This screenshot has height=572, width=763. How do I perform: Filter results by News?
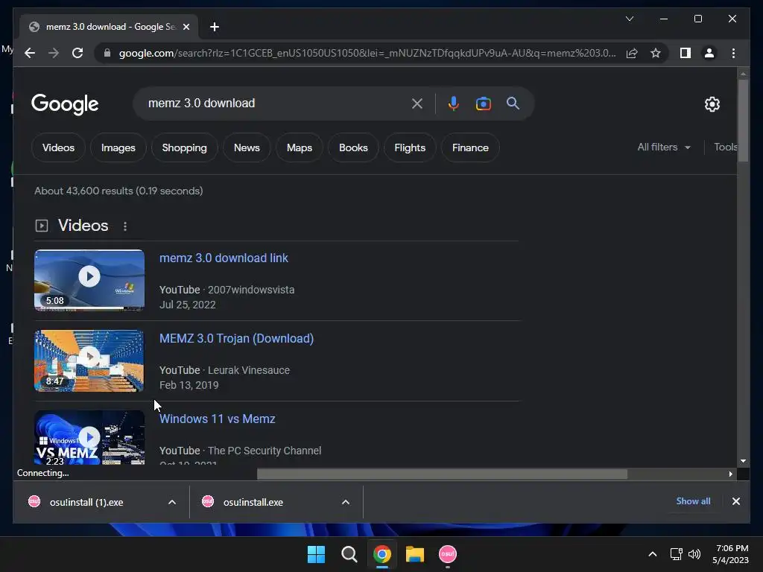(x=247, y=147)
